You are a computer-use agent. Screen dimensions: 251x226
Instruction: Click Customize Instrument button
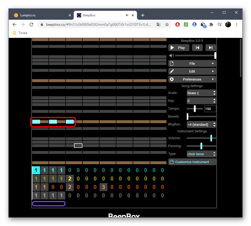pos(192,162)
